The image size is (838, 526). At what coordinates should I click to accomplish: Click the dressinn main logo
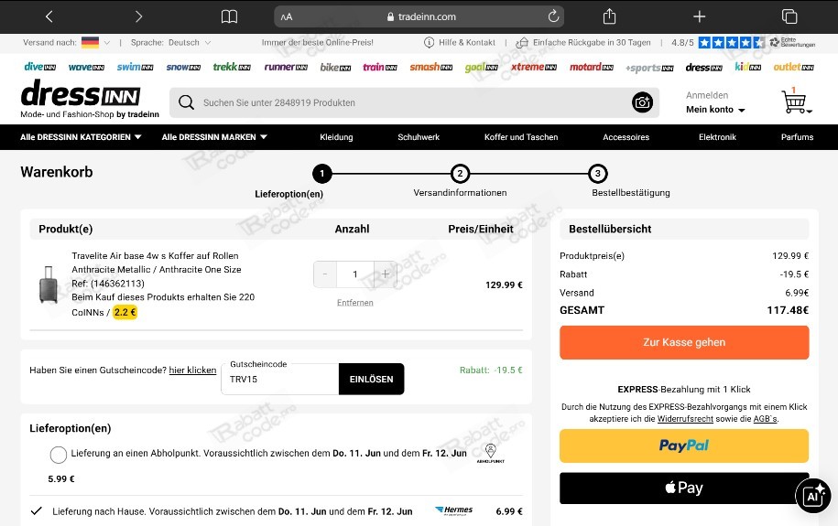82,94
